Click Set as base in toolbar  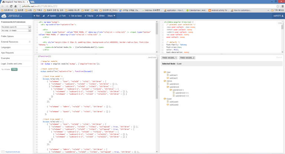(x=75, y=16)
